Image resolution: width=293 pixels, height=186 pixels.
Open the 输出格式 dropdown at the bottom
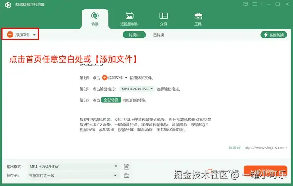pyautogui.click(x=73, y=167)
